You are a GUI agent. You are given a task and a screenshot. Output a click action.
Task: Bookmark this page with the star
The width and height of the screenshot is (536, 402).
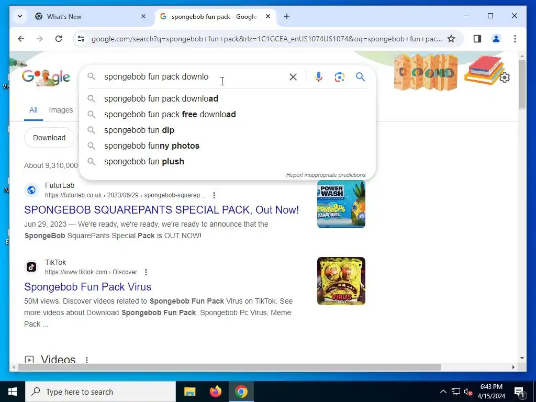(451, 39)
